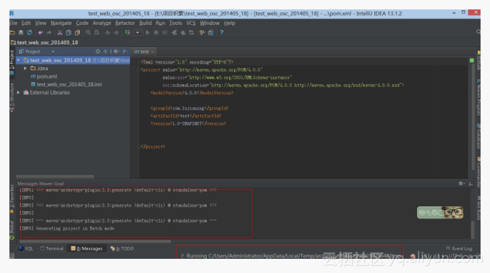The height and width of the screenshot is (273, 490).
Task: Open the Help menu
Action: pyautogui.click(x=229, y=23)
